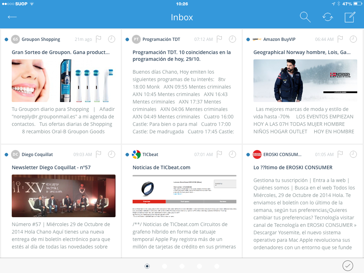Tap the Norway jacket preview image

click(x=305, y=81)
